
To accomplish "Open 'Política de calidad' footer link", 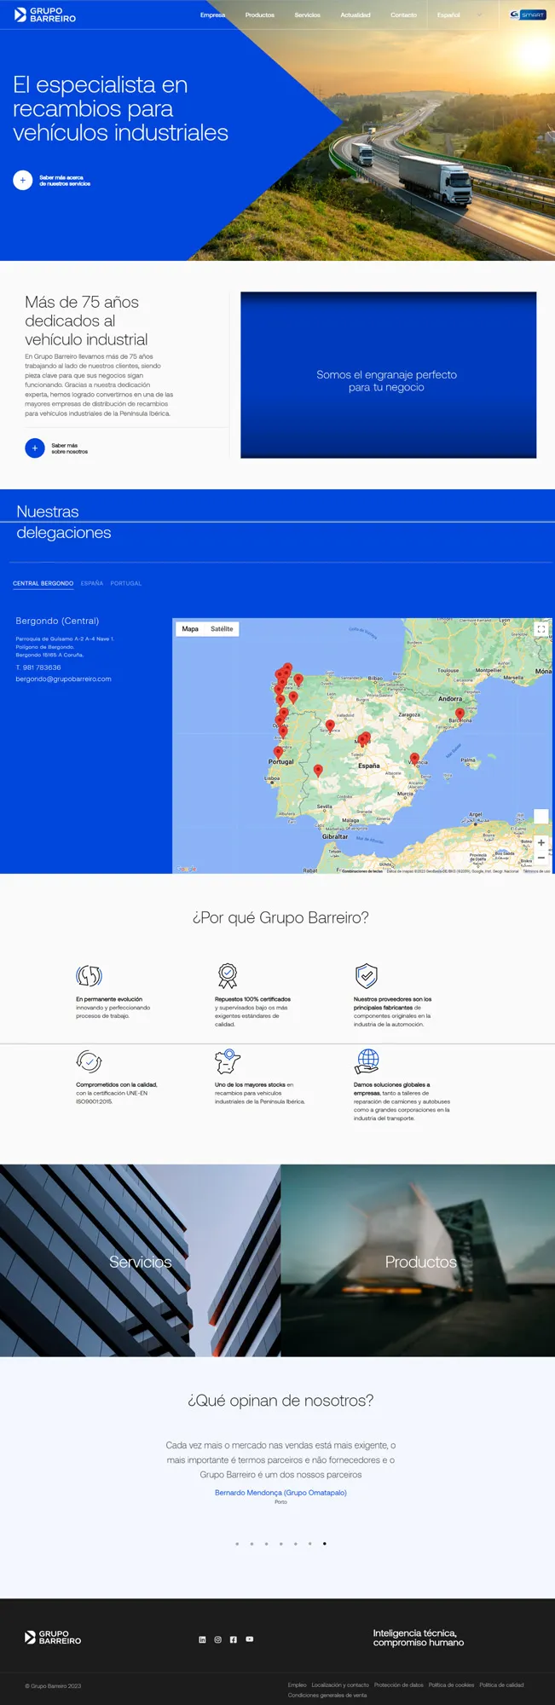I will 501,1685.
